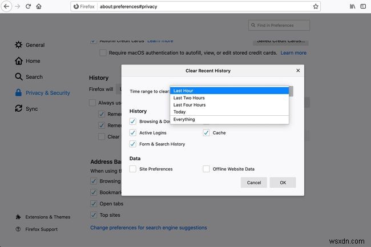
Task: Check the macOS authentication requirement box
Action: click(103, 52)
